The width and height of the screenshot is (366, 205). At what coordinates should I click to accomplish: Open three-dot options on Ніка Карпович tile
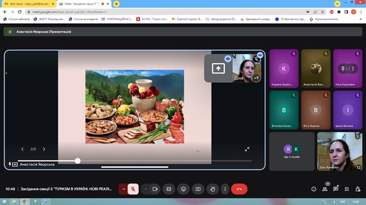pyautogui.click(x=353, y=69)
